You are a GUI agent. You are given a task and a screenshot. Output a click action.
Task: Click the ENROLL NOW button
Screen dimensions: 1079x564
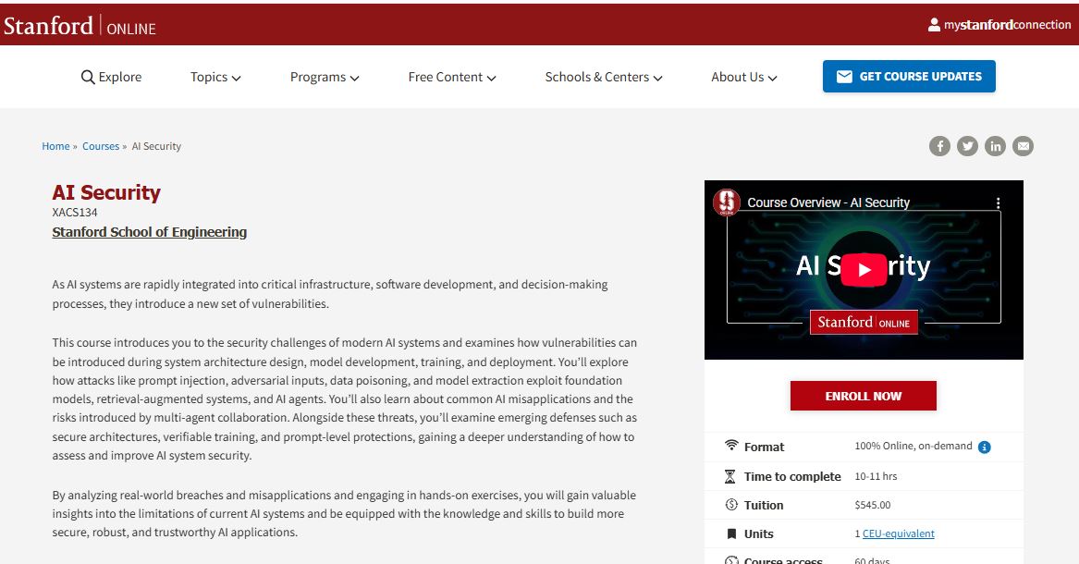click(x=863, y=395)
